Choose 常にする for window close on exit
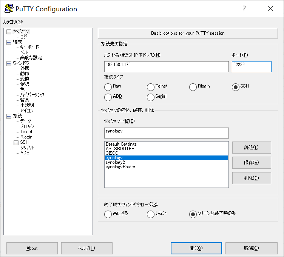284x257 pixels. click(x=108, y=214)
